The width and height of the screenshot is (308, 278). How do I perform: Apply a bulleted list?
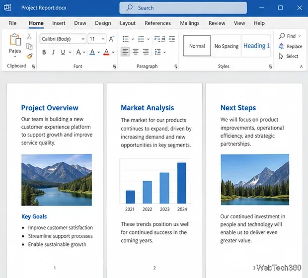click(126, 39)
